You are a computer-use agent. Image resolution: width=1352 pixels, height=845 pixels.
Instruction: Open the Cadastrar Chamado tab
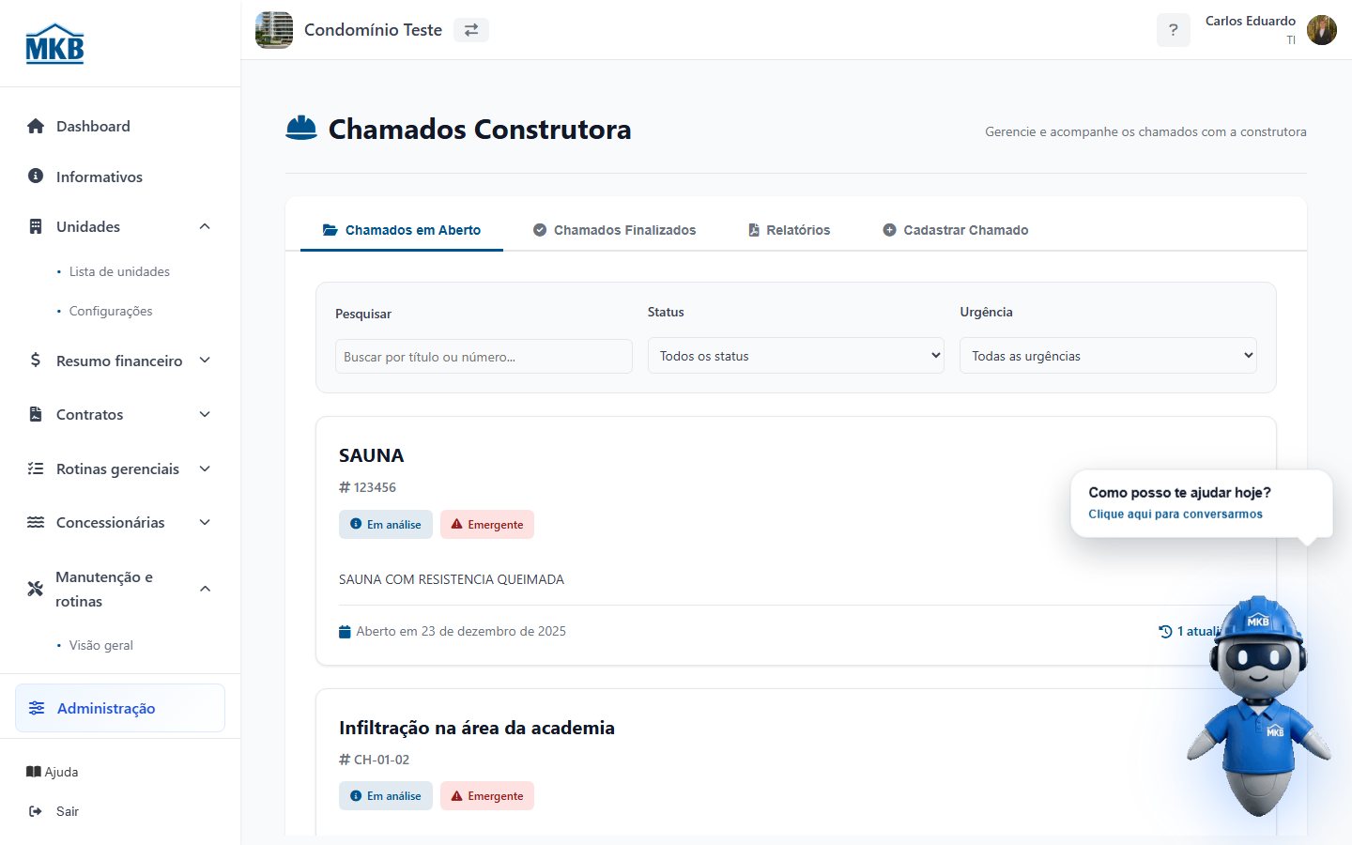point(956,230)
